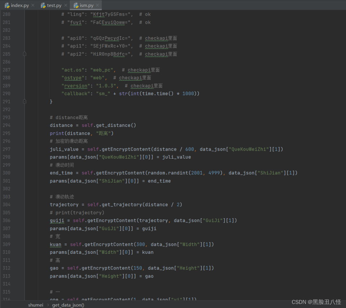Click the commented "ling" entry on line 280
Image resolution: width=346 pixels, height=308 pixels.
(x=106, y=14)
